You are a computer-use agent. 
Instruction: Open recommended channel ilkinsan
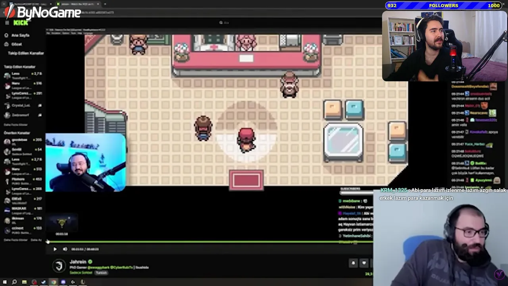pos(23,220)
